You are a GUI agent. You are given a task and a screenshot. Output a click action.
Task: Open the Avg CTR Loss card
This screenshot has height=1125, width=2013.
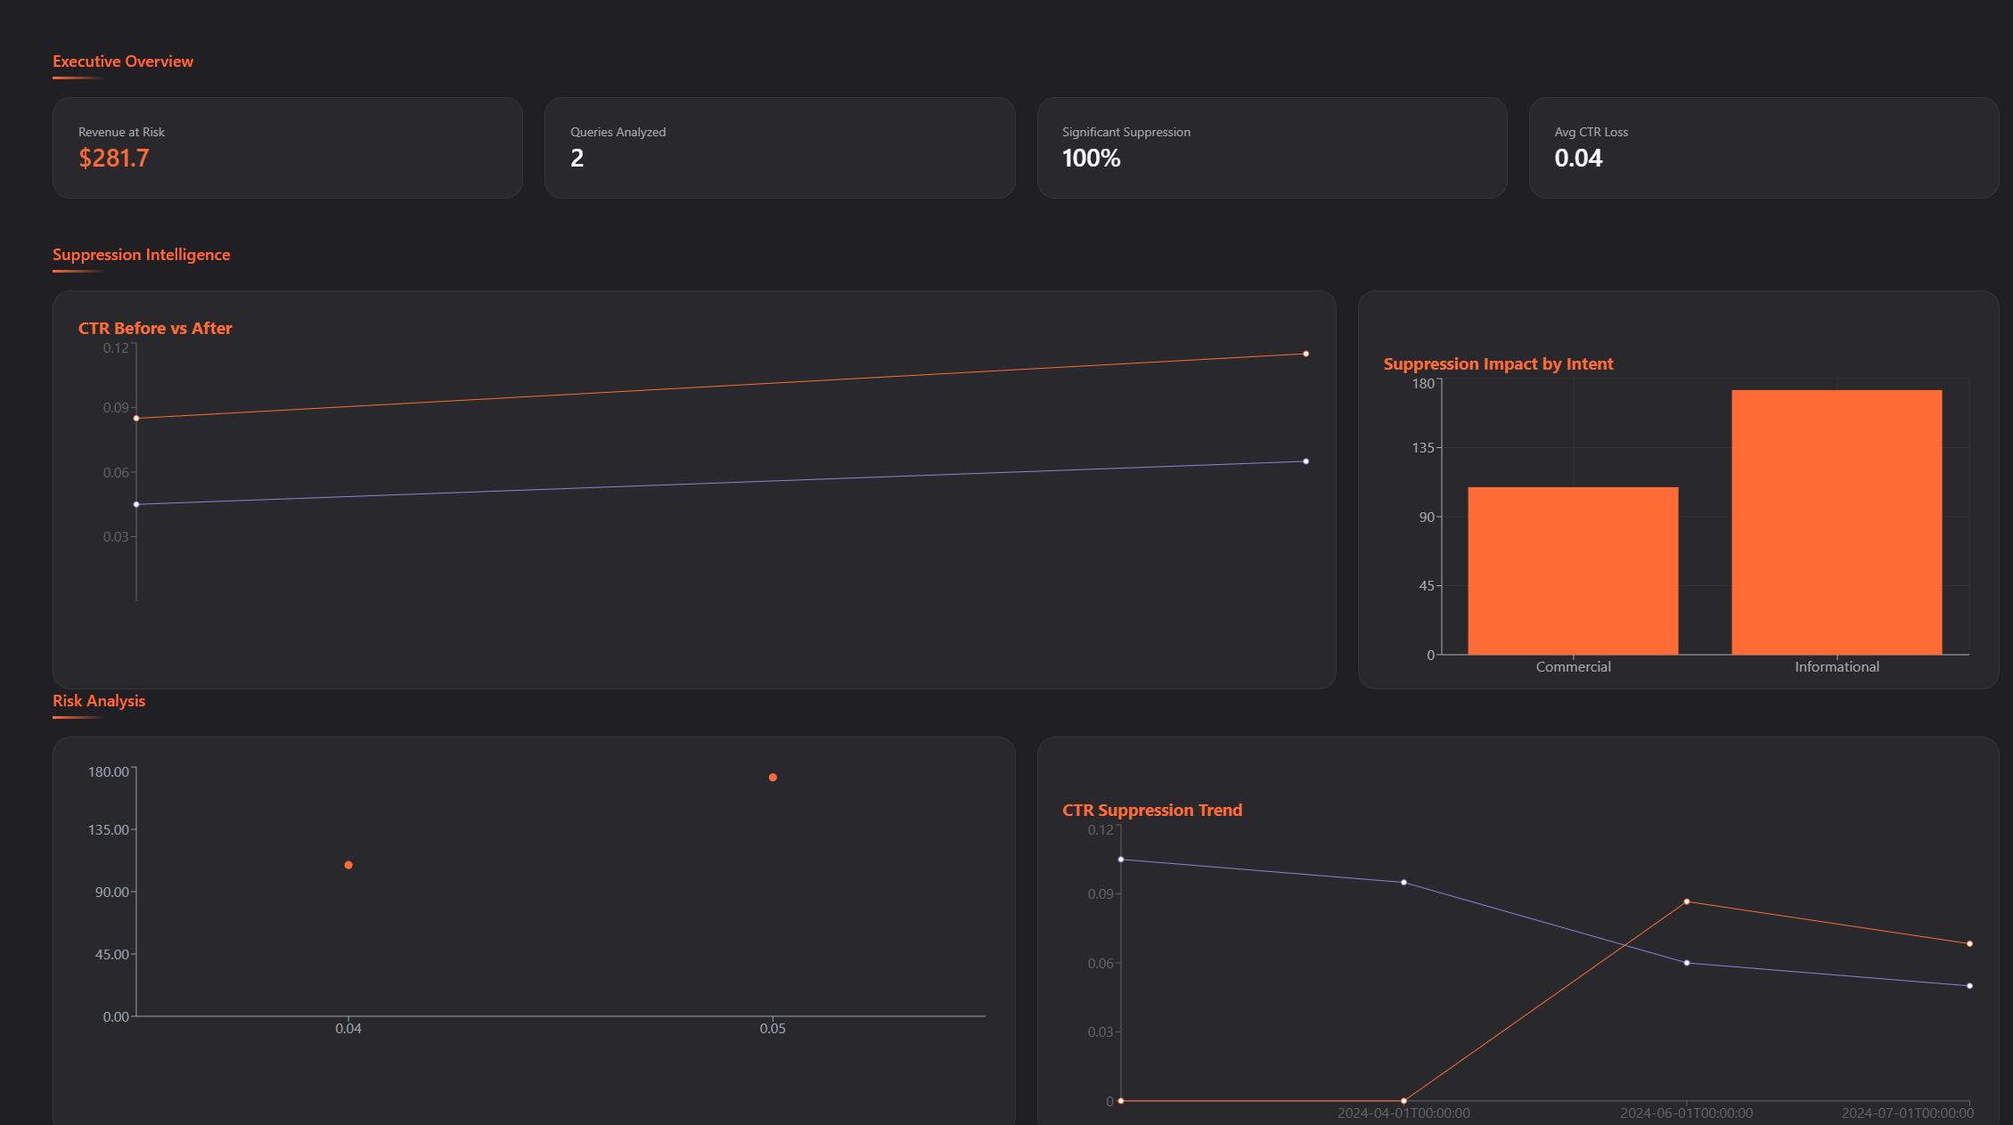(x=1763, y=148)
